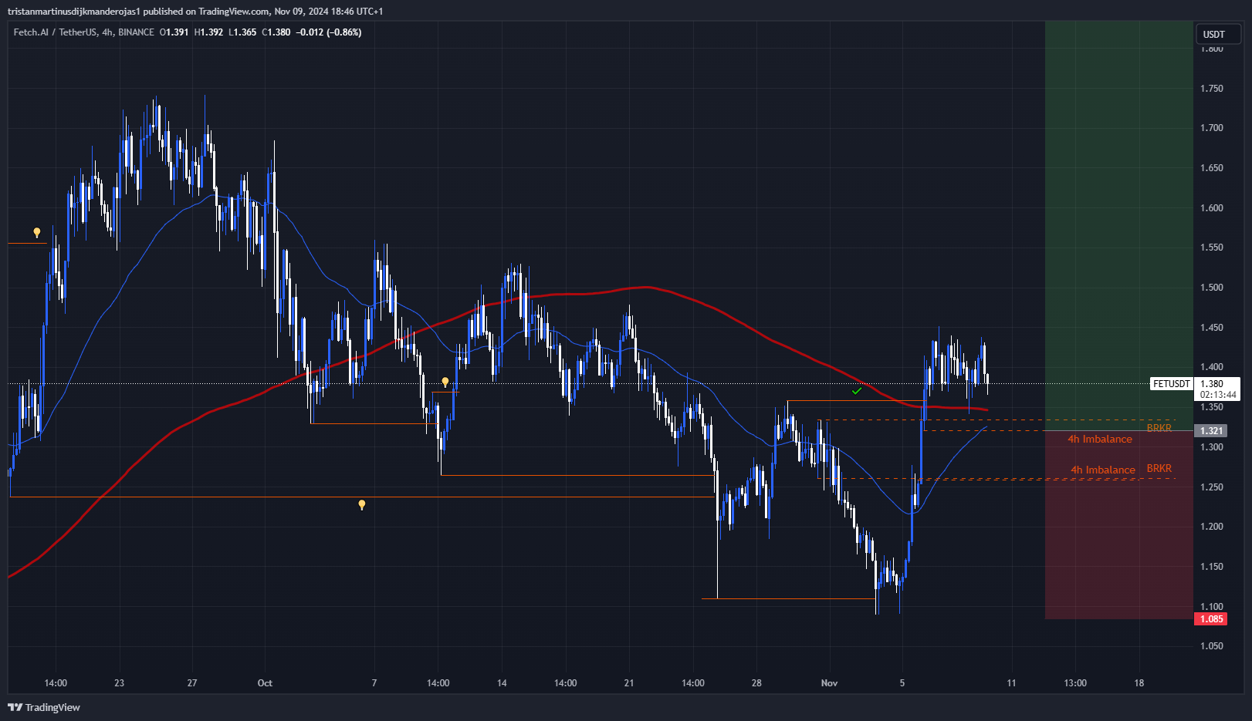
Task: Click the BRKR label near 1.270
Action: pyautogui.click(x=1159, y=468)
